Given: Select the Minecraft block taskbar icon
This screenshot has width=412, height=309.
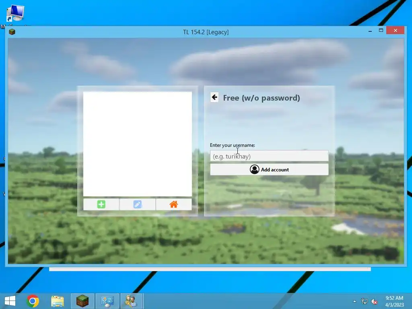Looking at the screenshot, I should pyautogui.click(x=82, y=301).
